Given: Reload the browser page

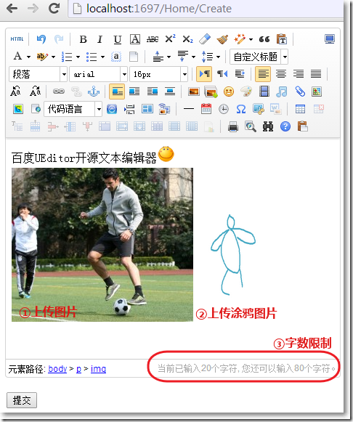Looking at the screenshot, I should coord(54,8).
